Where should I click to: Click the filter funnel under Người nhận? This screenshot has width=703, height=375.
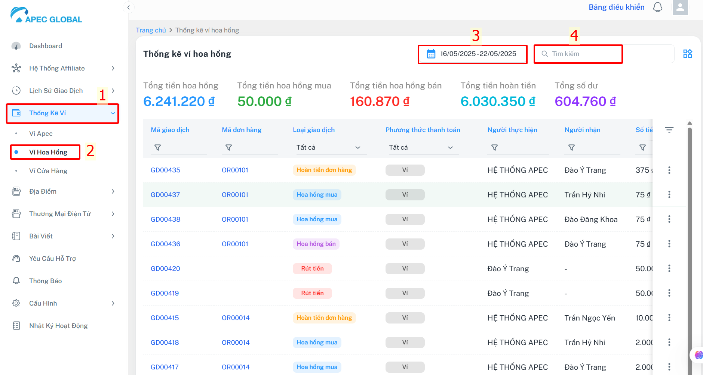[571, 148]
